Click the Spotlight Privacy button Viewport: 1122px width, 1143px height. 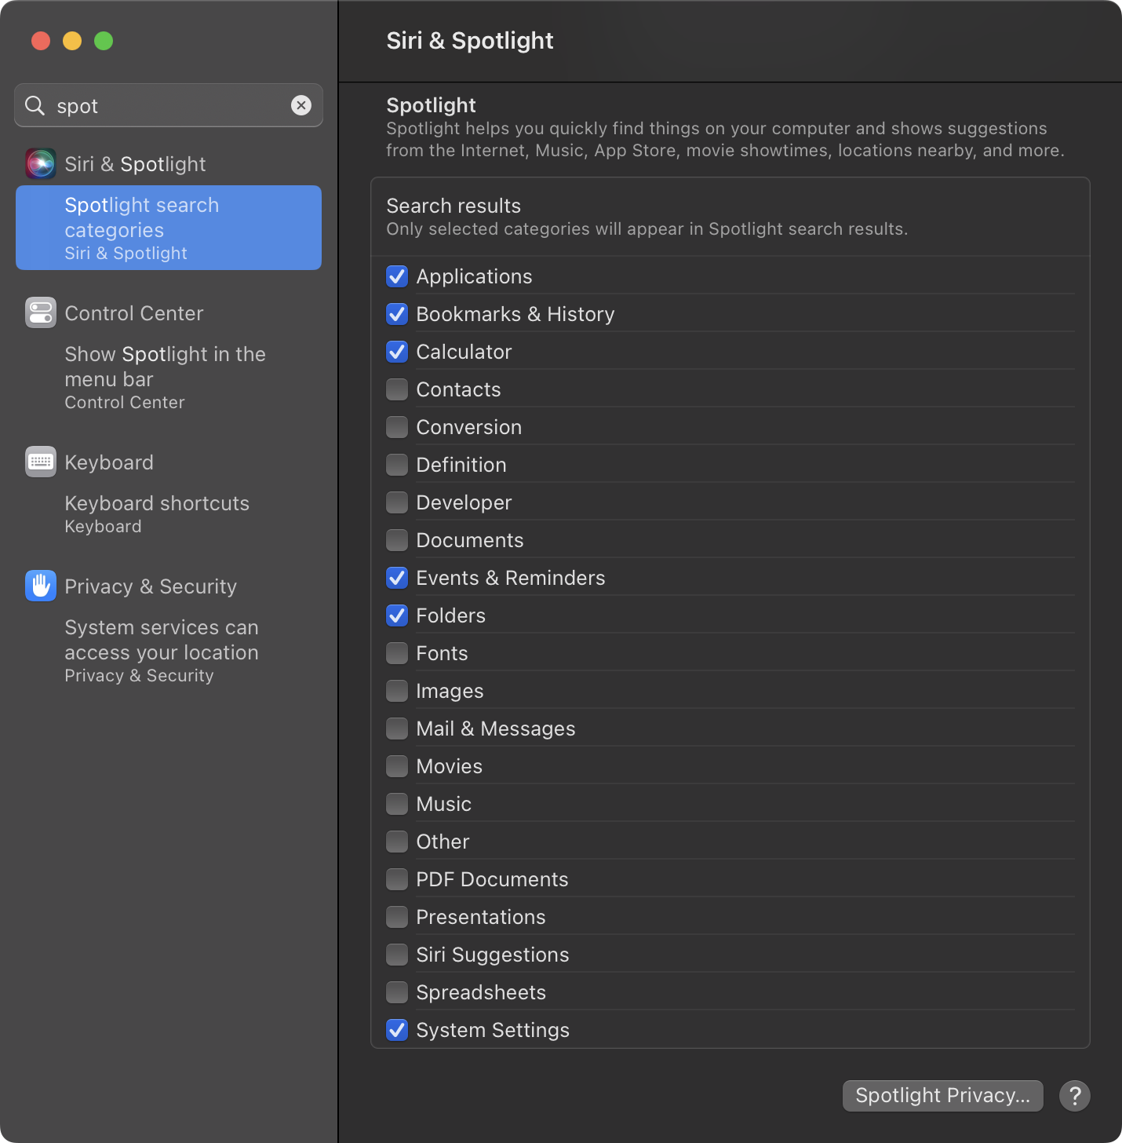point(942,1095)
